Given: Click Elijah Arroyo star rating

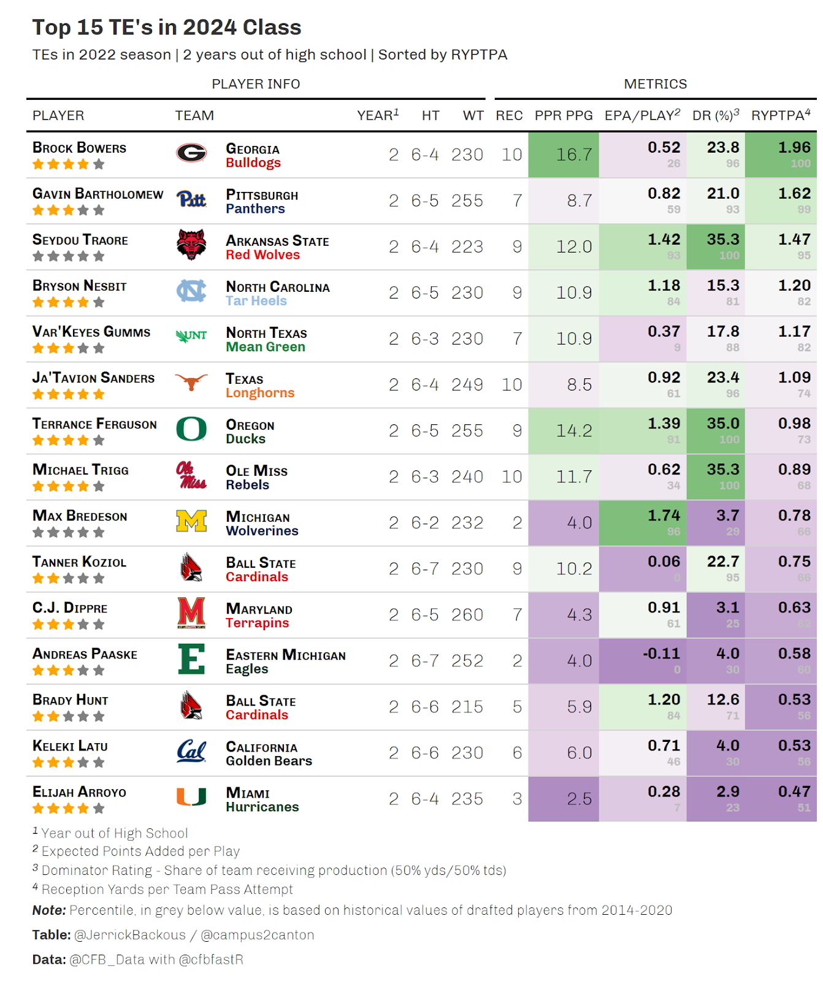Looking at the screenshot, I should pyautogui.click(x=69, y=808).
